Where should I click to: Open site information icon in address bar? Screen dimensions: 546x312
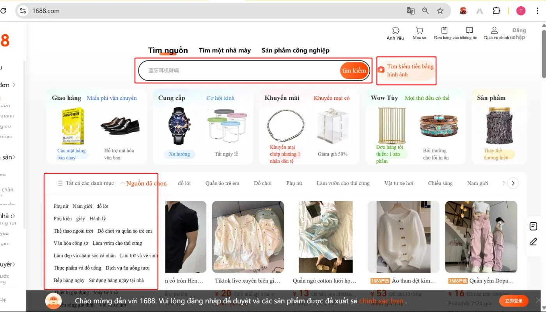(23, 11)
